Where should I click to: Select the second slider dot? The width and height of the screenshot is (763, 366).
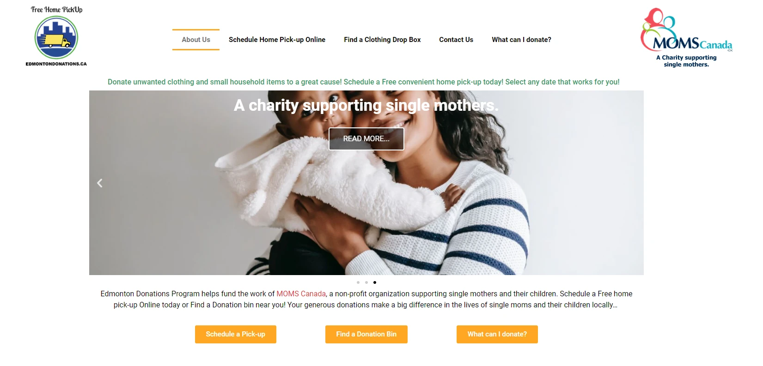366,282
